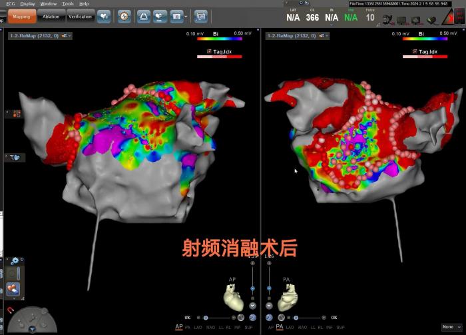466x335 pixels.
Task: Click the Verification button
Action: (x=80, y=17)
